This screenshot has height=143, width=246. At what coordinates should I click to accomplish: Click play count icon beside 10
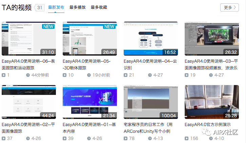coord(64,75)
